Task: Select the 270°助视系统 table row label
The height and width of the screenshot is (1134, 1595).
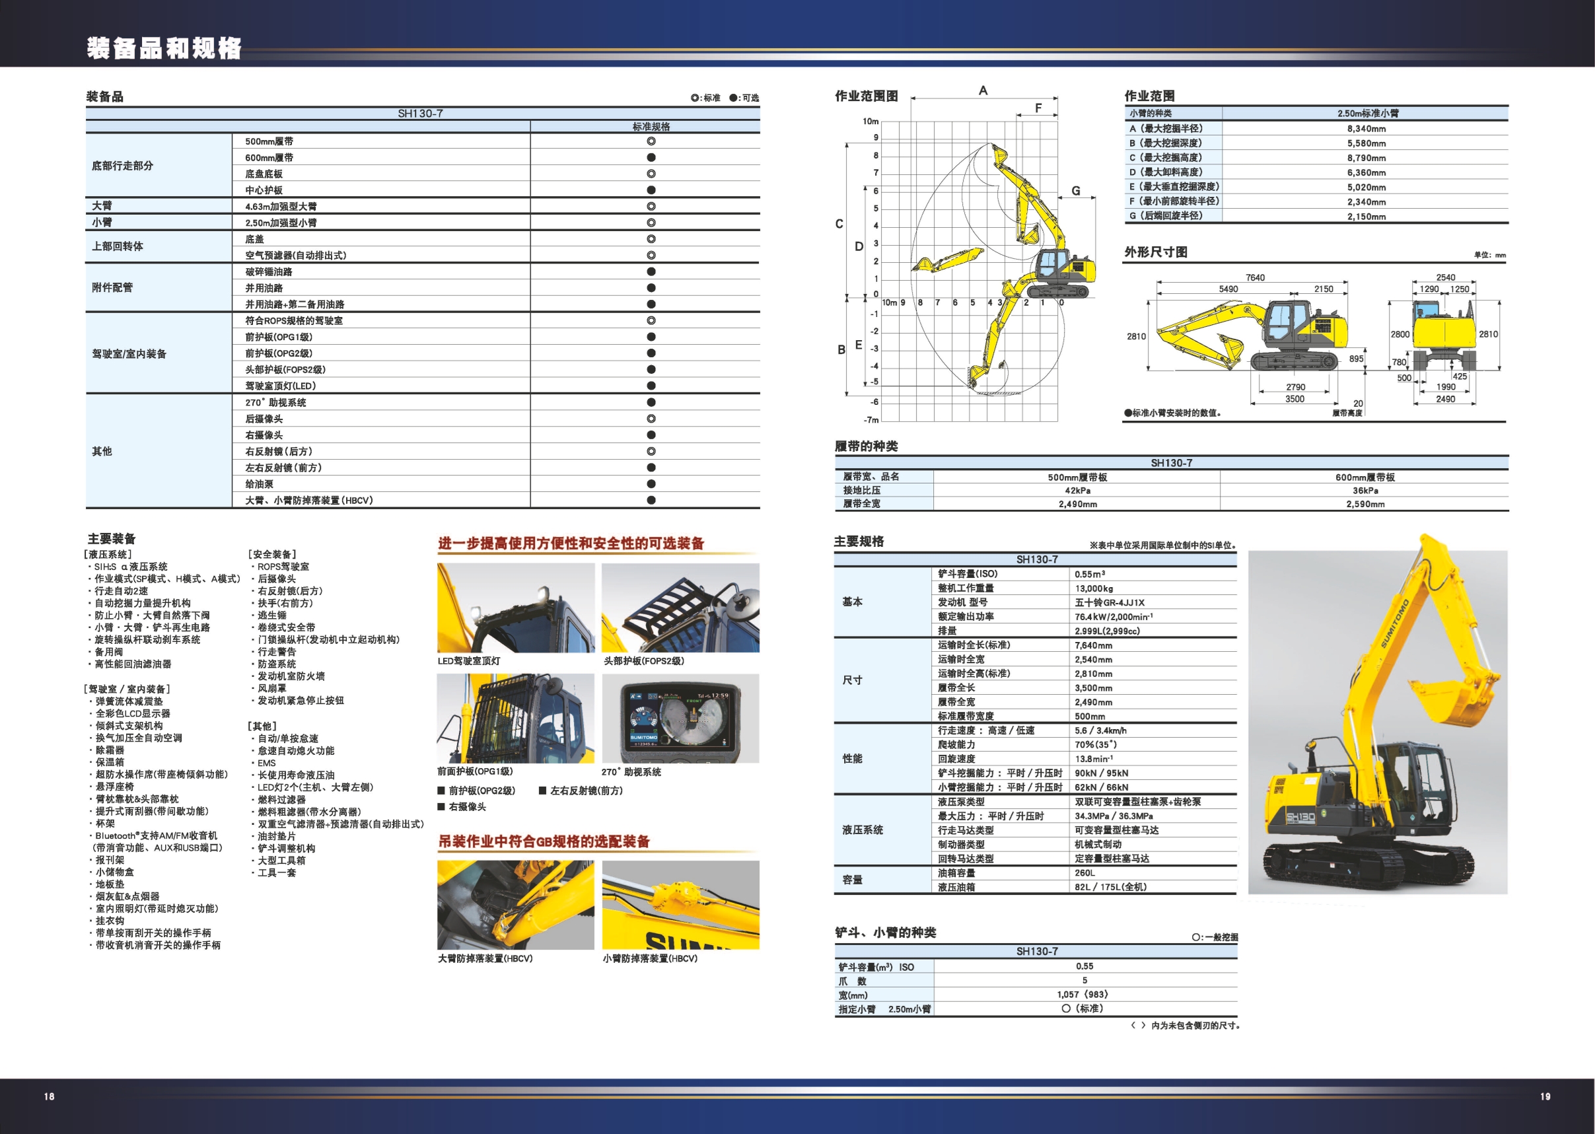Action: pyautogui.click(x=276, y=402)
